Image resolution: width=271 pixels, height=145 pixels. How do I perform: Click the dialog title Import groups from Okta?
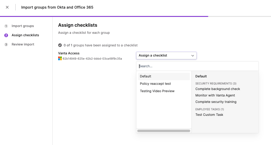57,7
